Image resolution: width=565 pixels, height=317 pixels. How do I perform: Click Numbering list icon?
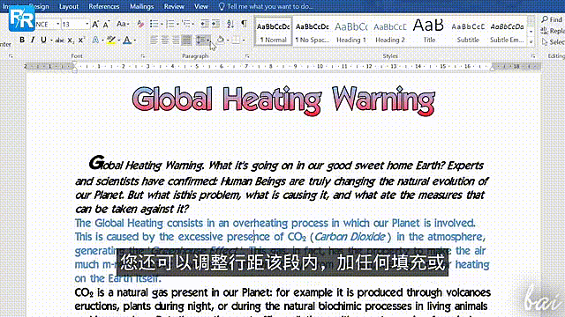click(x=170, y=24)
